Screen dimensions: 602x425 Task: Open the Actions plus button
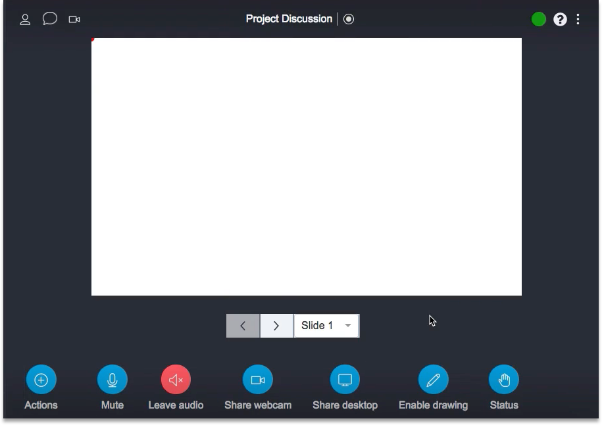click(x=41, y=380)
